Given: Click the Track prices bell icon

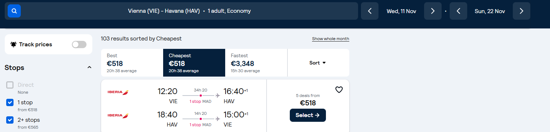Looking at the screenshot, I should click(14, 44).
